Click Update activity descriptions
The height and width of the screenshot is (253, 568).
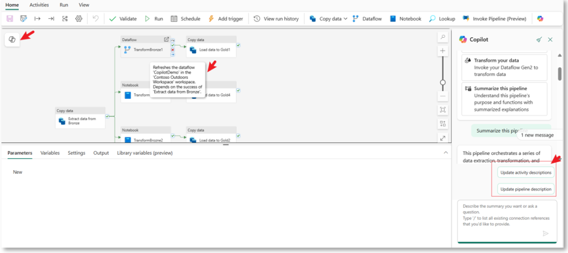pyautogui.click(x=526, y=173)
